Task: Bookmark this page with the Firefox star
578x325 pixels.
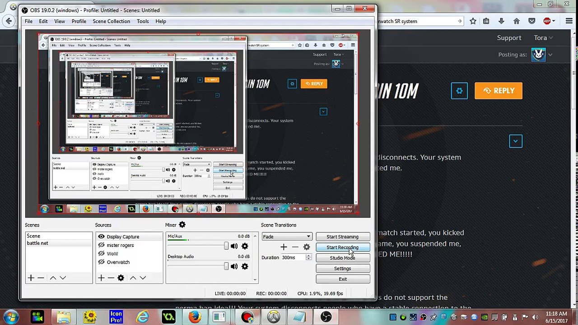Action: (x=473, y=21)
